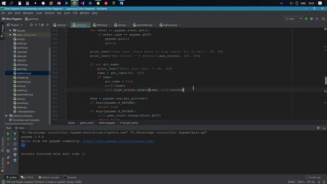Clear Run console with trash icon
Screen dimensions: 327x184
coord(15,160)
